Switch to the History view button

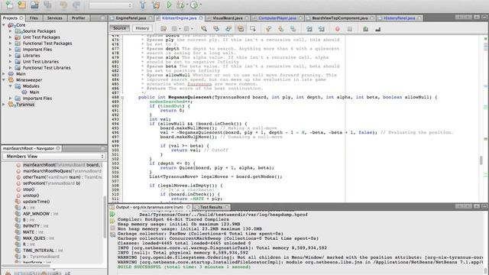click(x=142, y=28)
